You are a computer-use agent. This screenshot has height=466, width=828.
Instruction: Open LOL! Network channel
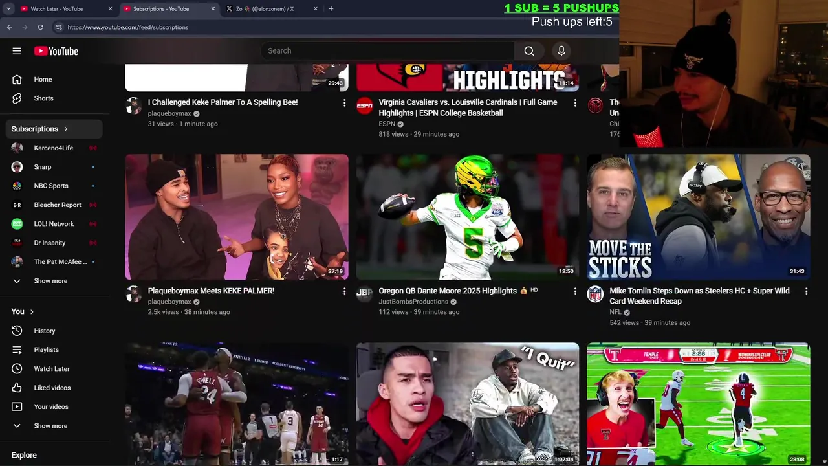tap(54, 224)
